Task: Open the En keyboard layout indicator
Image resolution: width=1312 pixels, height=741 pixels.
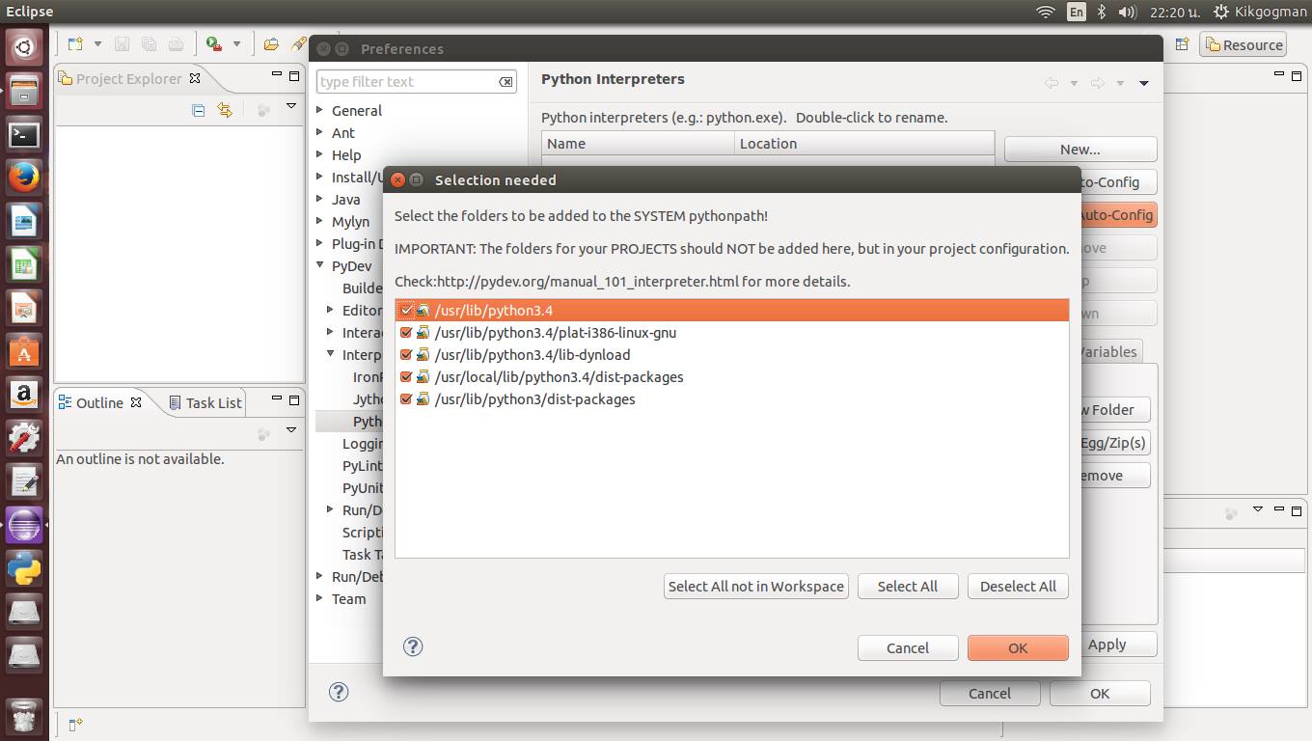Action: [x=1076, y=12]
